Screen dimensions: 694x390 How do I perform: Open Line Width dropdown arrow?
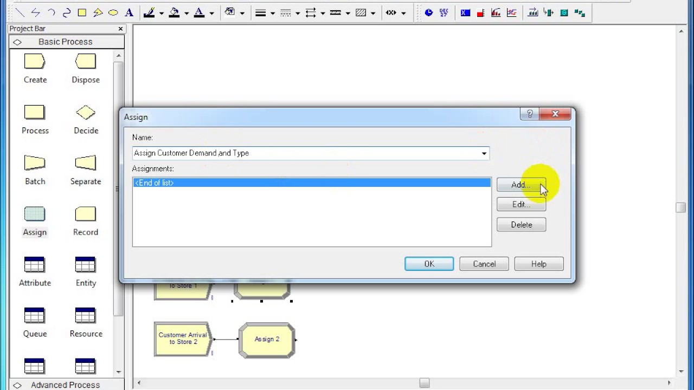click(x=273, y=13)
